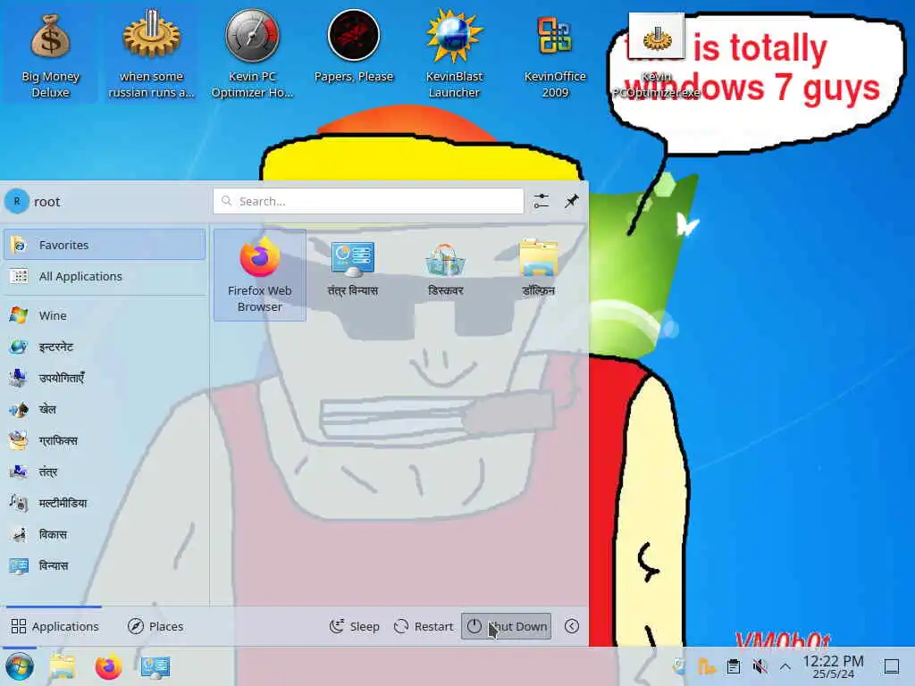915x686 pixels.
Task: Launch KevinBlast Launcher desktop icon
Action: [x=454, y=55]
